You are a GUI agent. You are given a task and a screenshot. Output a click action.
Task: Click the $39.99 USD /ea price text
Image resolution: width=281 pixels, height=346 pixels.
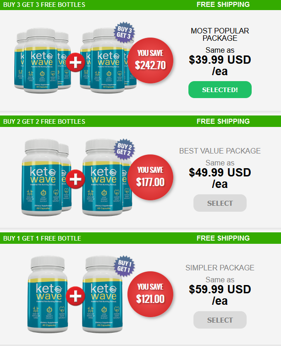point(220,66)
